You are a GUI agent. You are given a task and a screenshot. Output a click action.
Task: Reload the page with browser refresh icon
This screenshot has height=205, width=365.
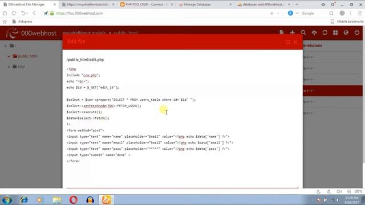click(14, 13)
